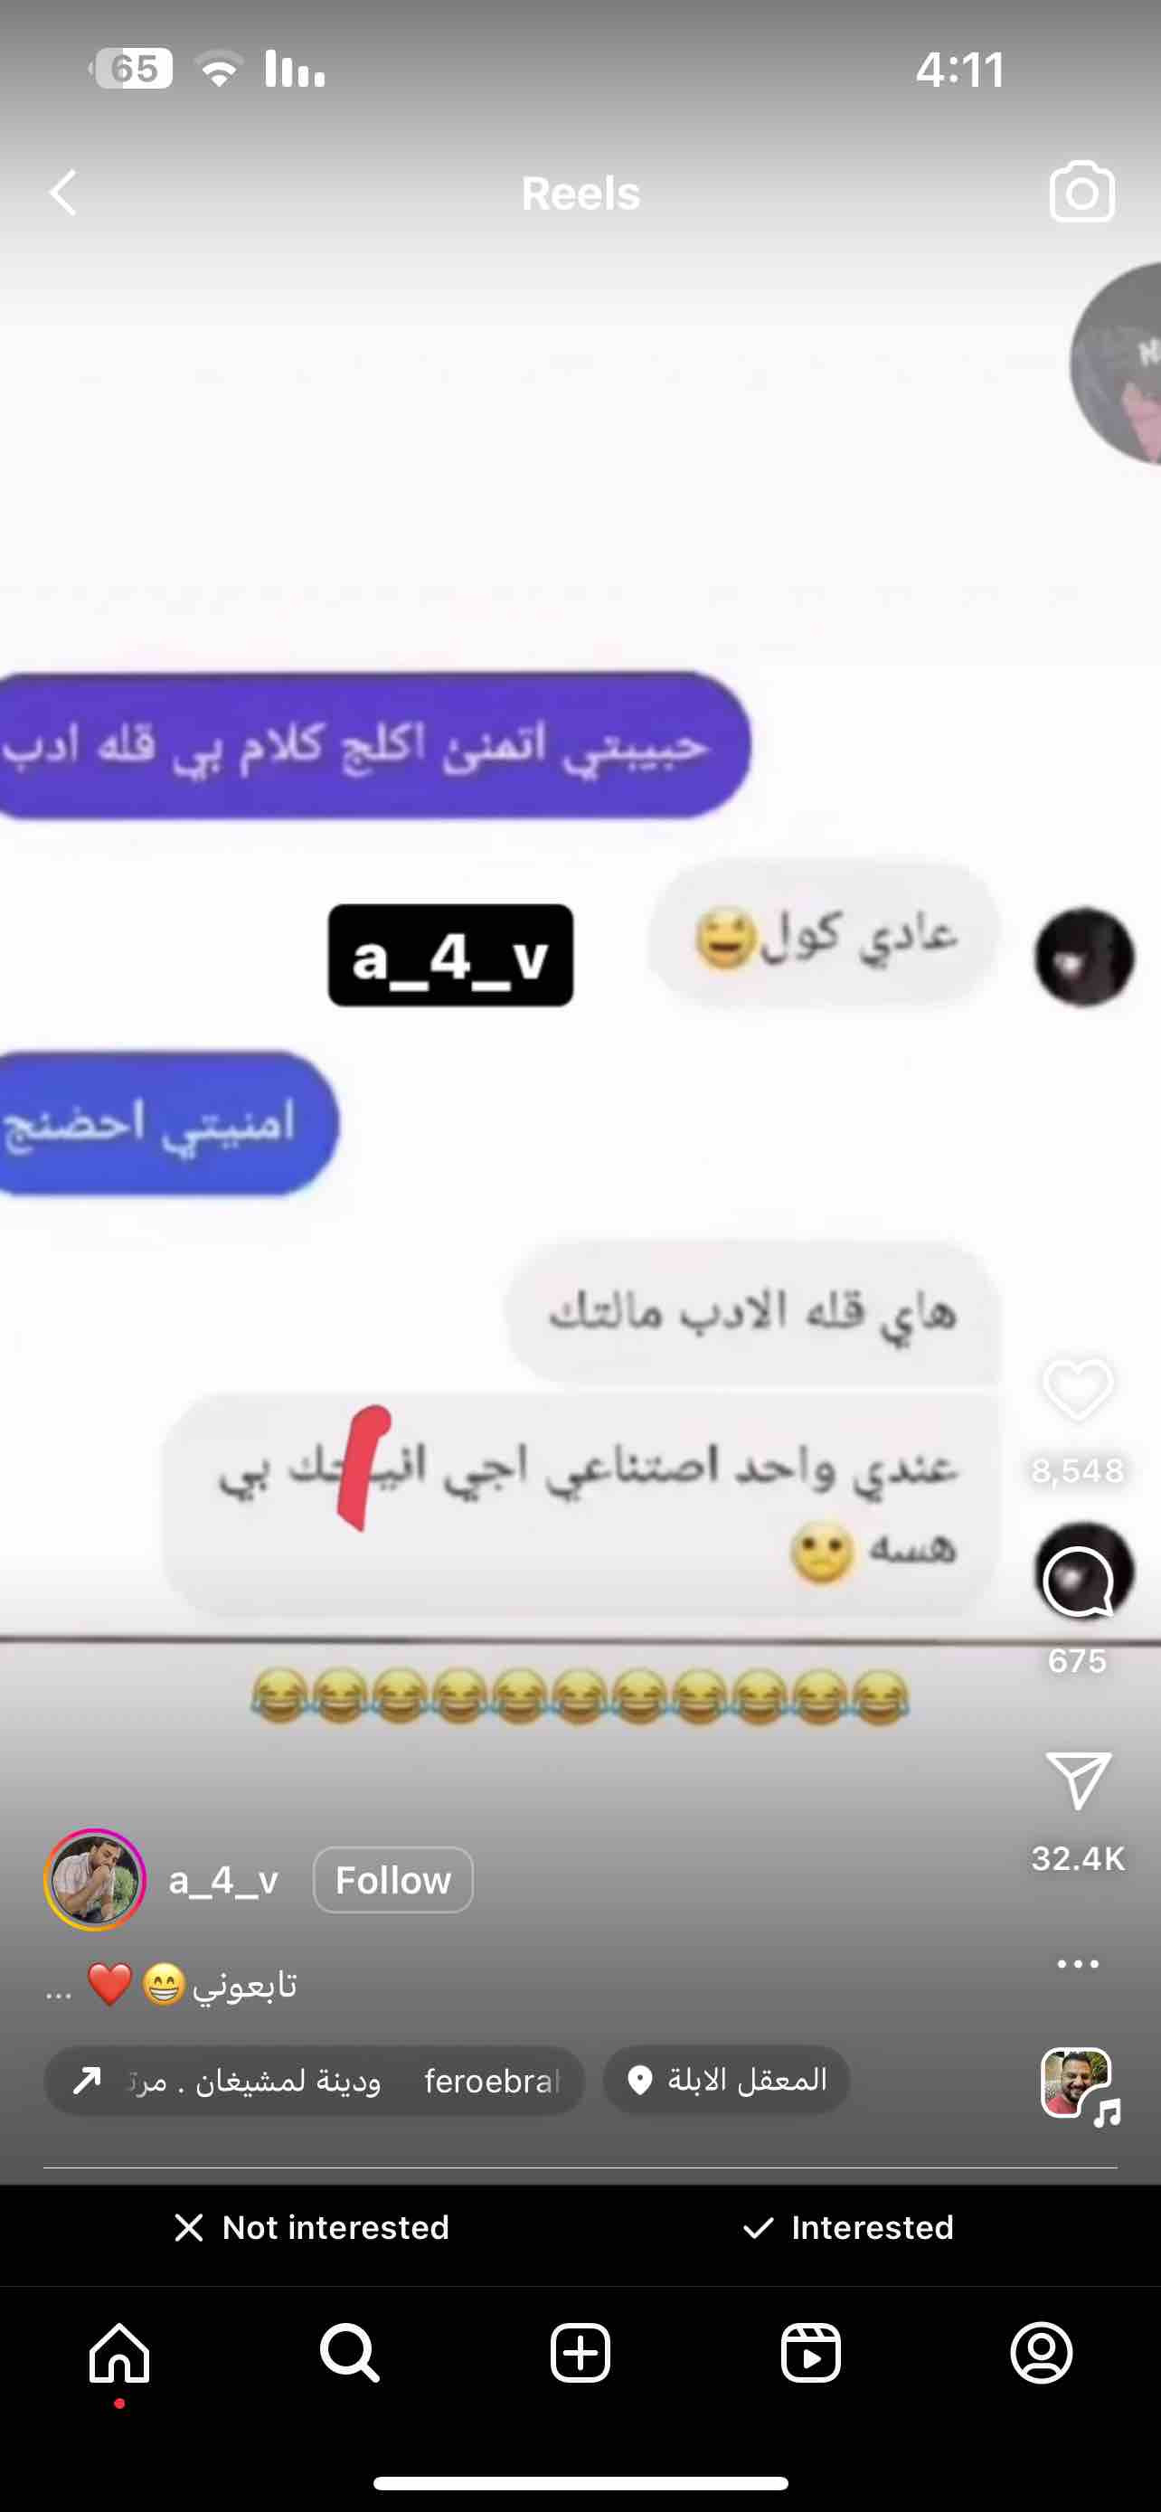Go to the Home tab
1161x2512 pixels.
pyautogui.click(x=119, y=2353)
